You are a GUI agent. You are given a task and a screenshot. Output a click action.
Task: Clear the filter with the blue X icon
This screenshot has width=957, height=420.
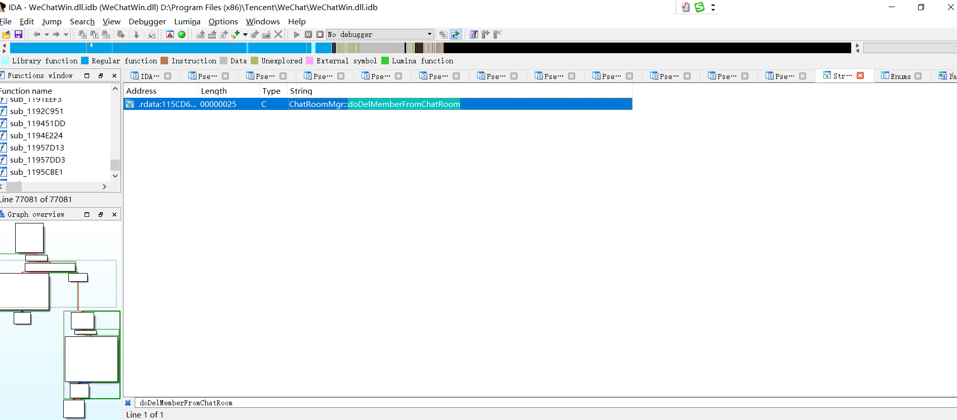128,403
